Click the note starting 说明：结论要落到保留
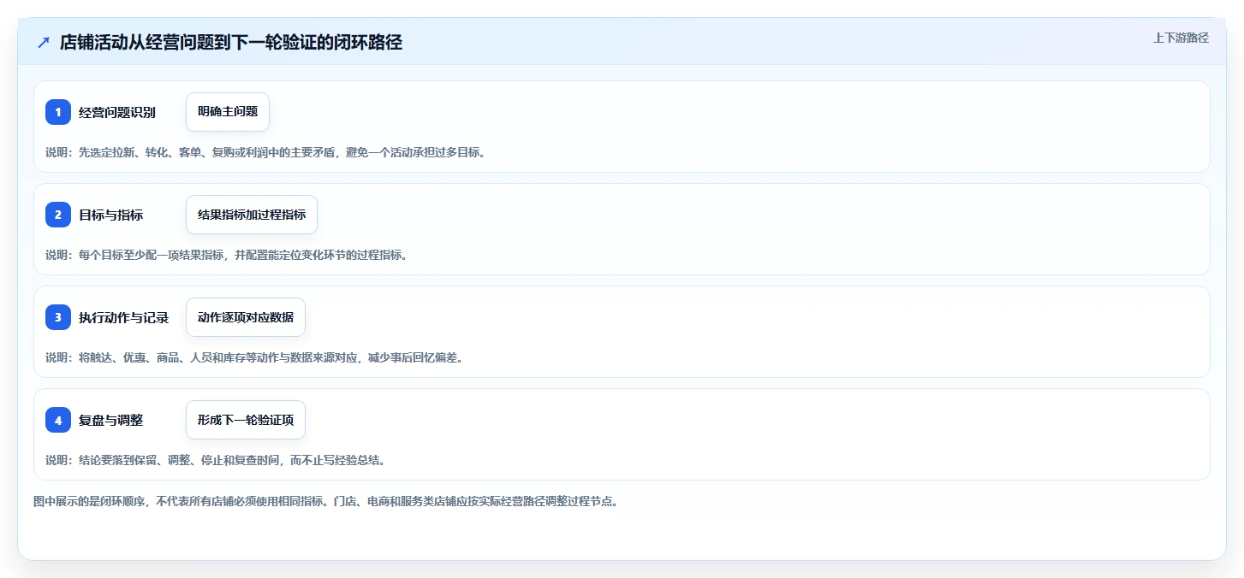The image size is (1244, 578). coord(215,460)
